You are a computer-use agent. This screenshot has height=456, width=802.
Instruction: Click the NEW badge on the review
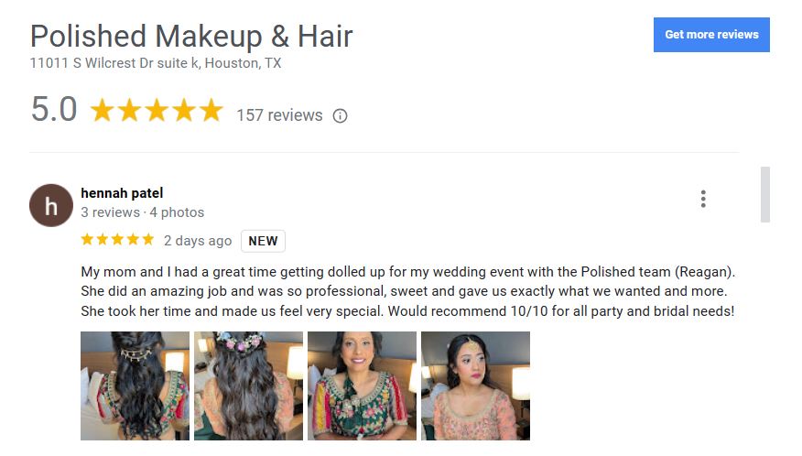(263, 241)
